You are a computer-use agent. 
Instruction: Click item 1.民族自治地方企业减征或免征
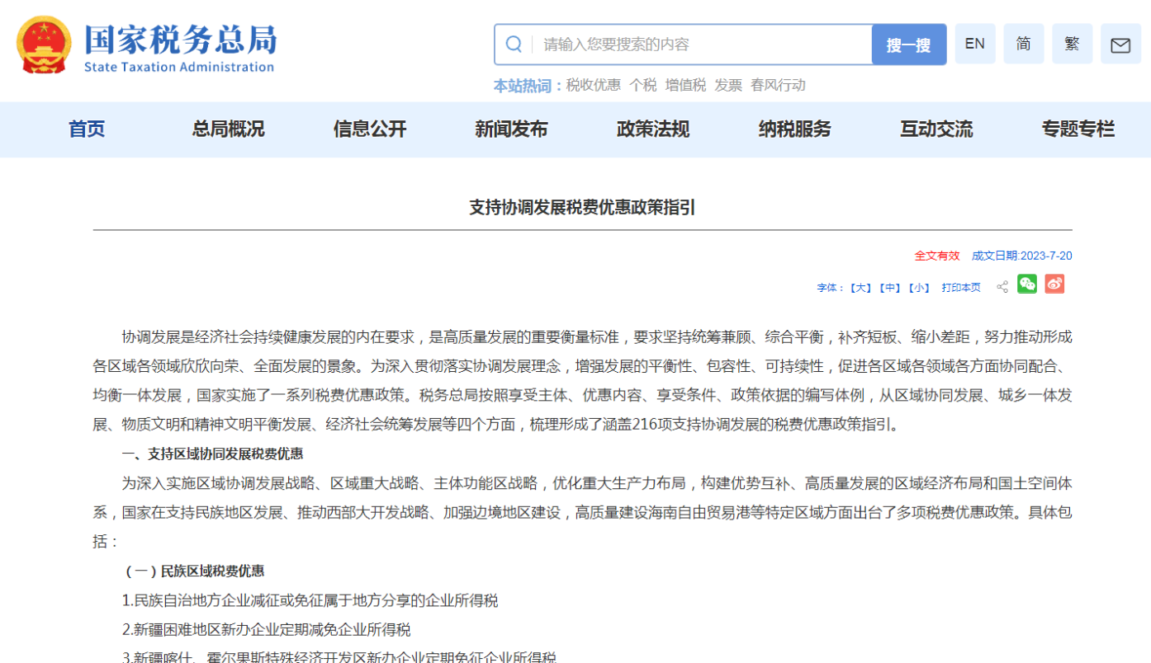coord(310,600)
